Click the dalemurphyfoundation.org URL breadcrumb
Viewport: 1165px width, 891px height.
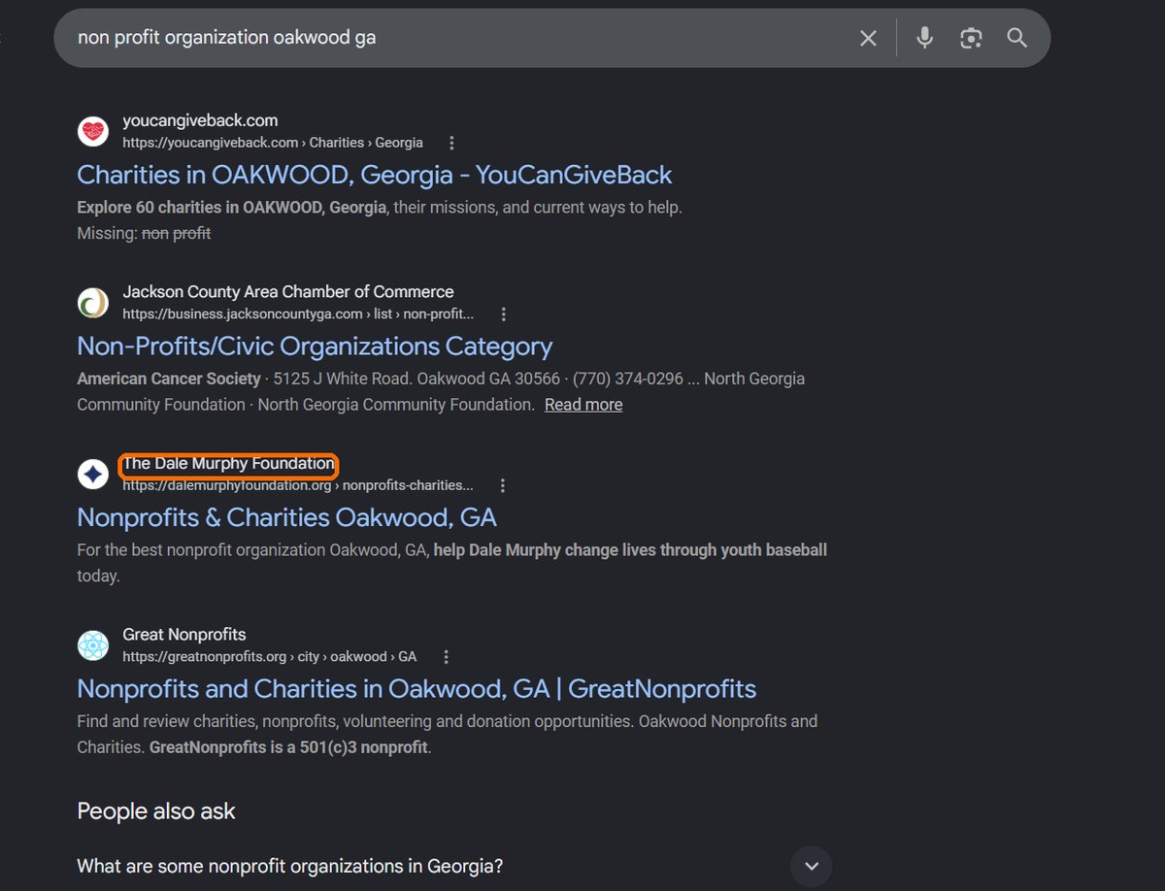pyautogui.click(x=298, y=485)
